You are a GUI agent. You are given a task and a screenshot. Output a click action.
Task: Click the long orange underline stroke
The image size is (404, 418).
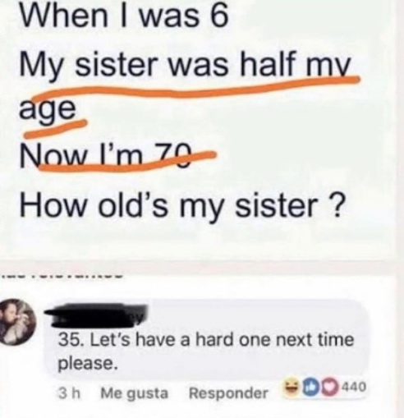191,89
